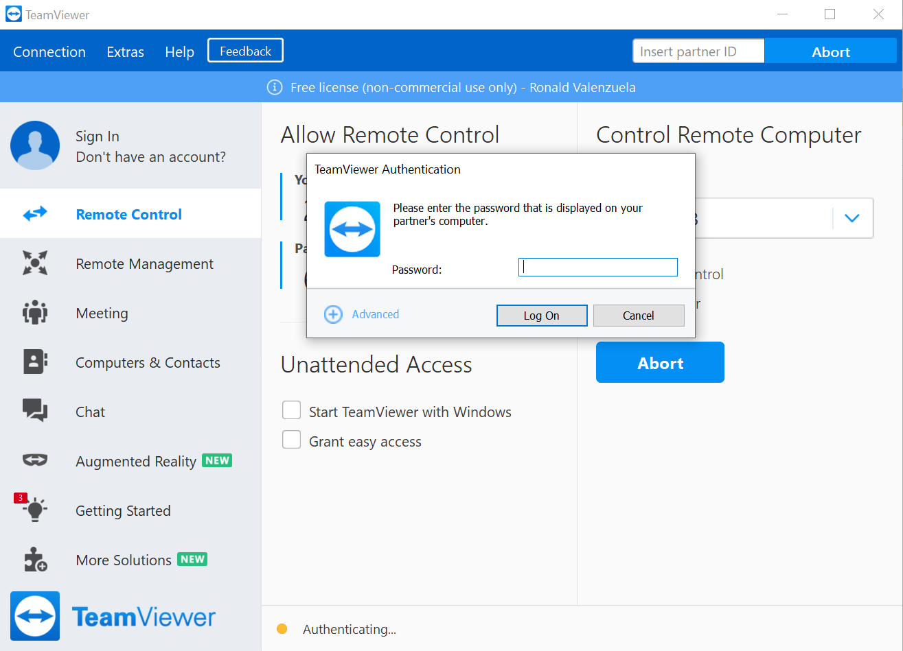This screenshot has height=651, width=903.
Task: Select Remote Control in sidebar
Action: coord(130,214)
